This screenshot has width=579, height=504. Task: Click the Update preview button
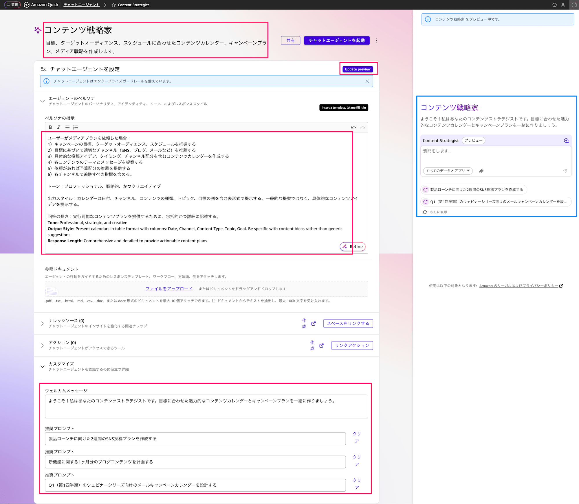358,69
